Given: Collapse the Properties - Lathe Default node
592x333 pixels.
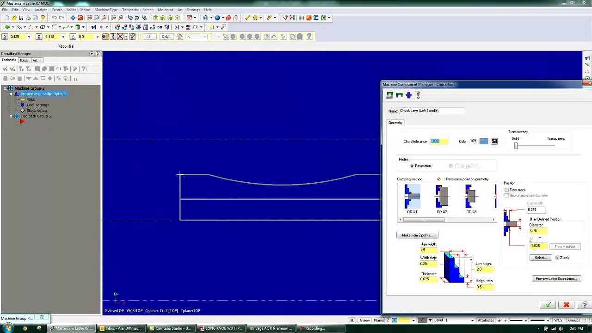Looking at the screenshot, I should pos(11,94).
